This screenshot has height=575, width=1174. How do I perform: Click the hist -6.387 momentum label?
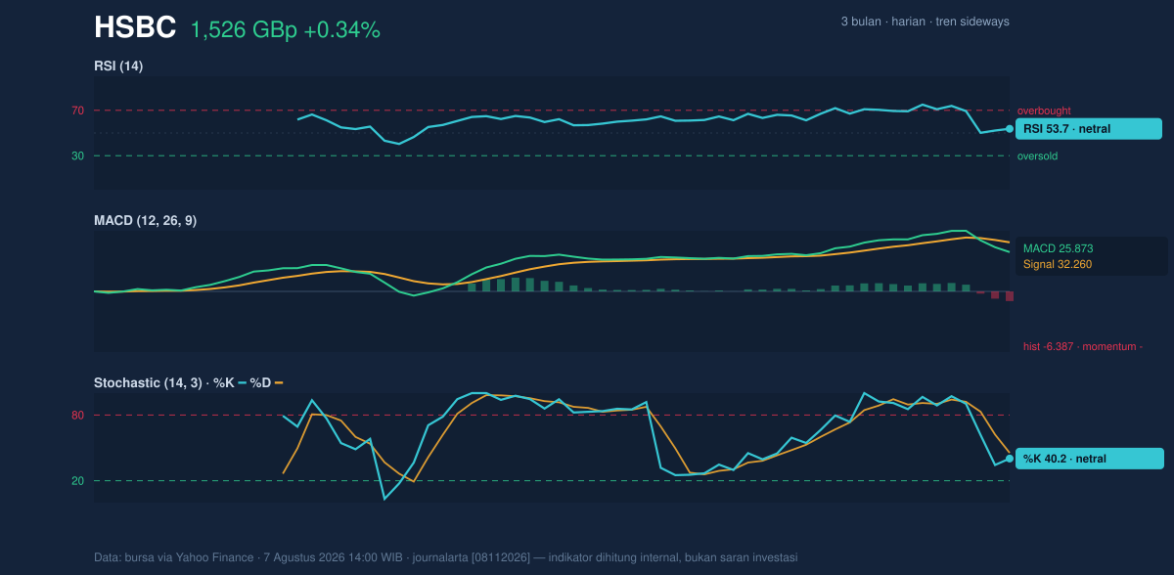[x=1083, y=346]
